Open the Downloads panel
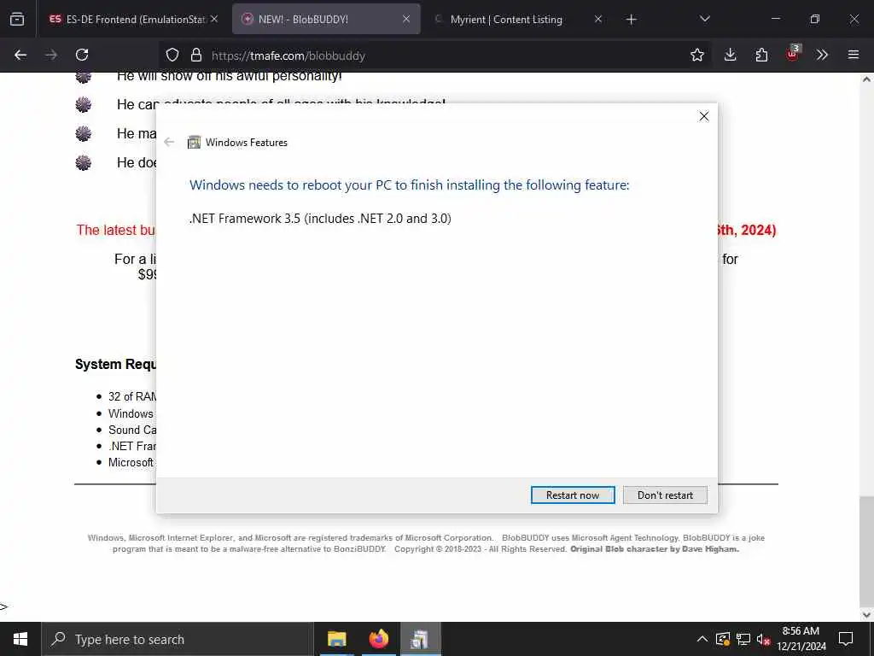Screen dimensions: 874x656 (731, 55)
